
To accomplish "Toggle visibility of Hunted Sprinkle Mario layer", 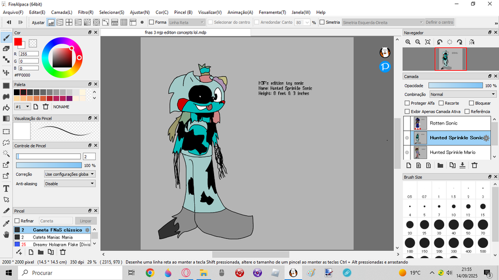I will coord(407,152).
